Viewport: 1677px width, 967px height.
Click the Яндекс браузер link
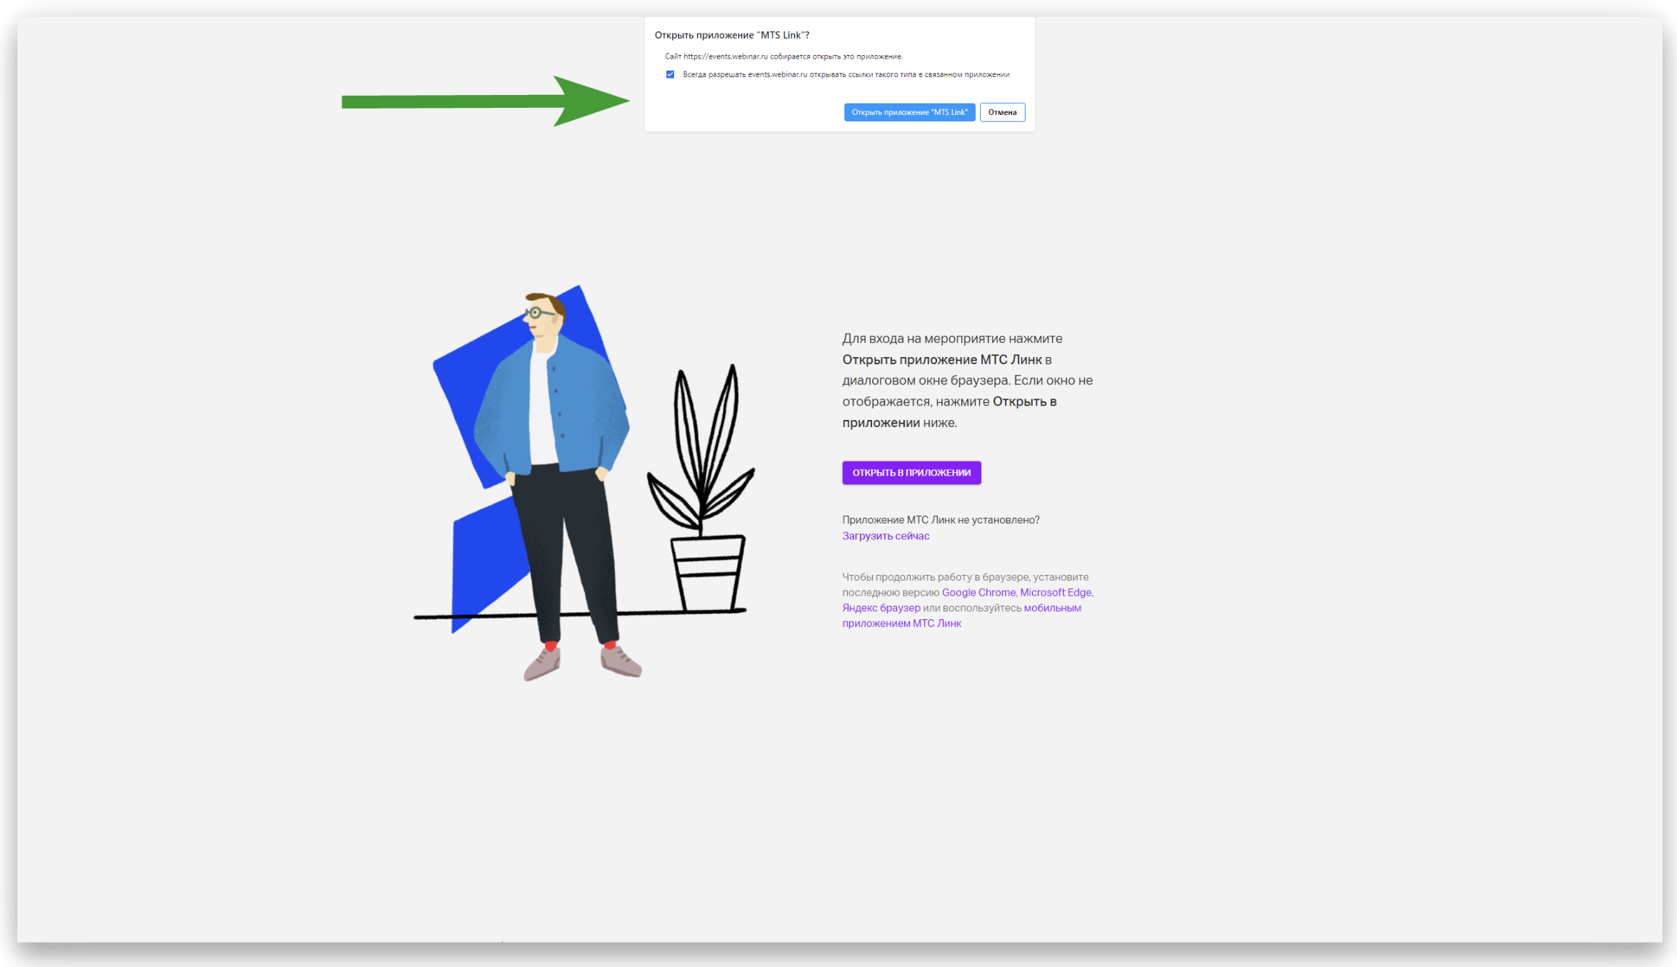(x=881, y=608)
